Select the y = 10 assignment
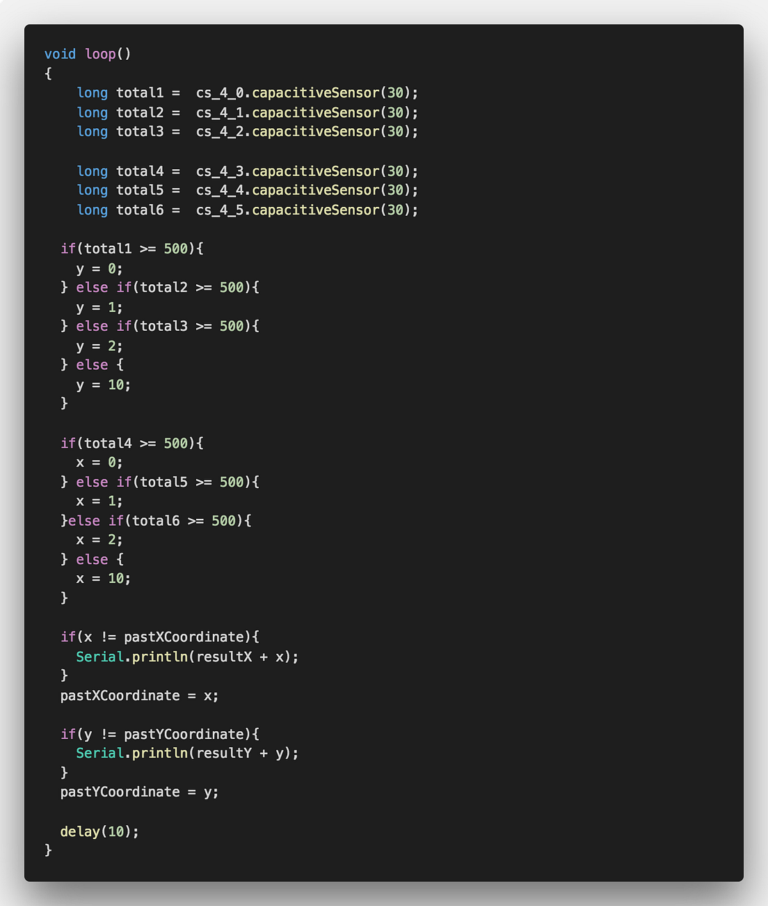 point(103,384)
